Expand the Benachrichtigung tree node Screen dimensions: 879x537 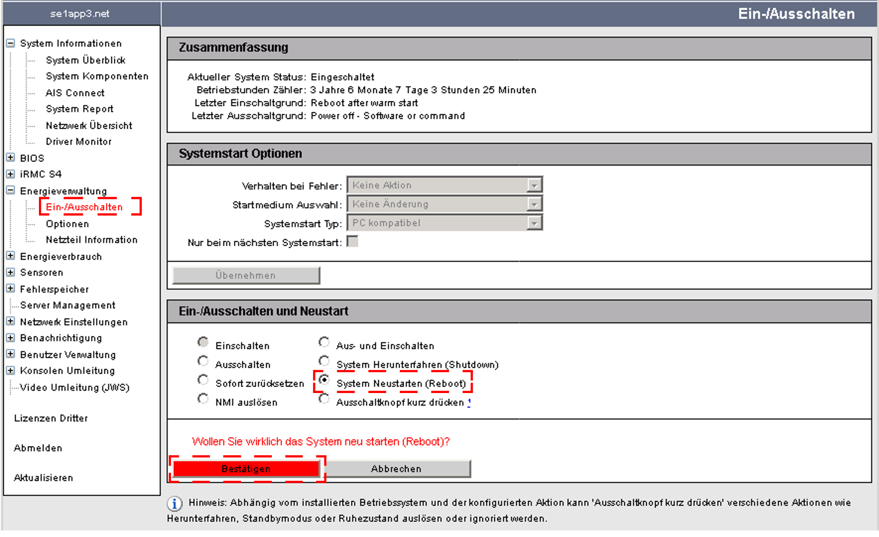10,338
